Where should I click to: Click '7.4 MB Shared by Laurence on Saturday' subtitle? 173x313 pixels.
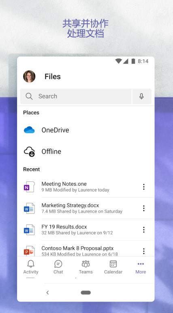click(82, 211)
